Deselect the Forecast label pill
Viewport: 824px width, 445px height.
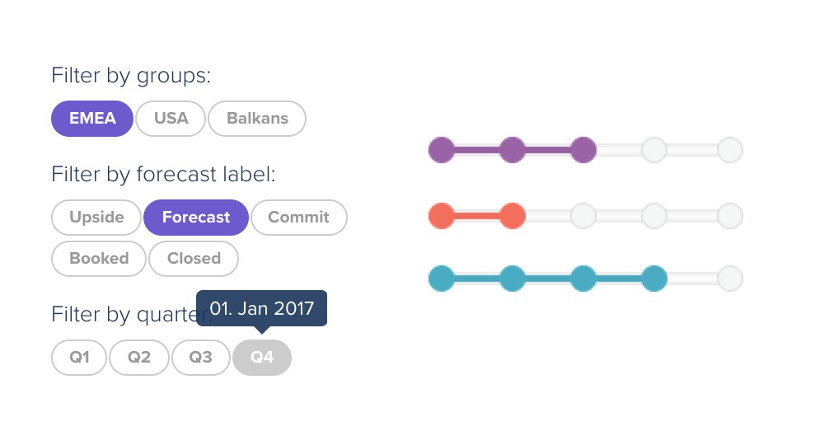pos(196,218)
